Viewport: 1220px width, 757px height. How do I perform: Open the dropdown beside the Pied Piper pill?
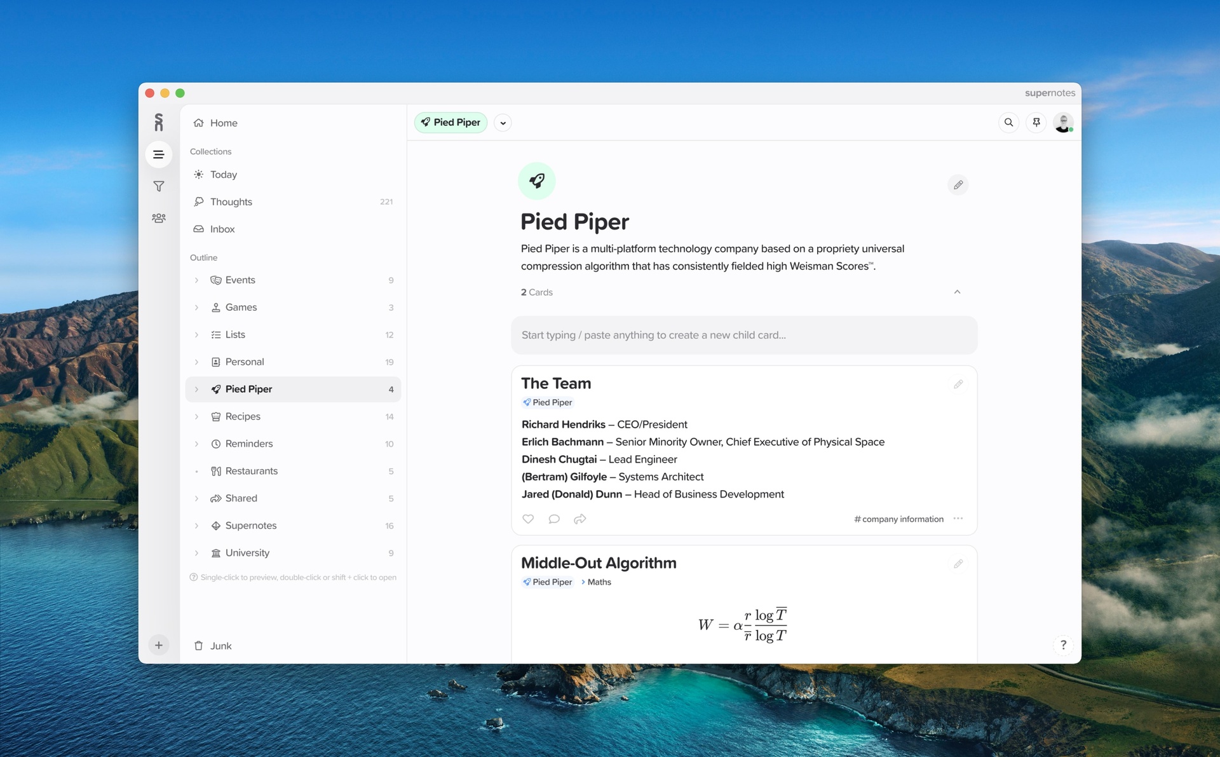[502, 122]
